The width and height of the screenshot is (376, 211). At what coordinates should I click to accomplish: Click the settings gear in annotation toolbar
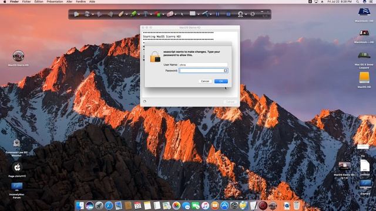point(253,14)
